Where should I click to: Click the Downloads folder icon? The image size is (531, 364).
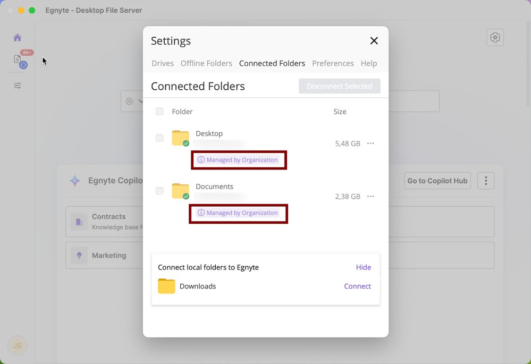(x=166, y=286)
